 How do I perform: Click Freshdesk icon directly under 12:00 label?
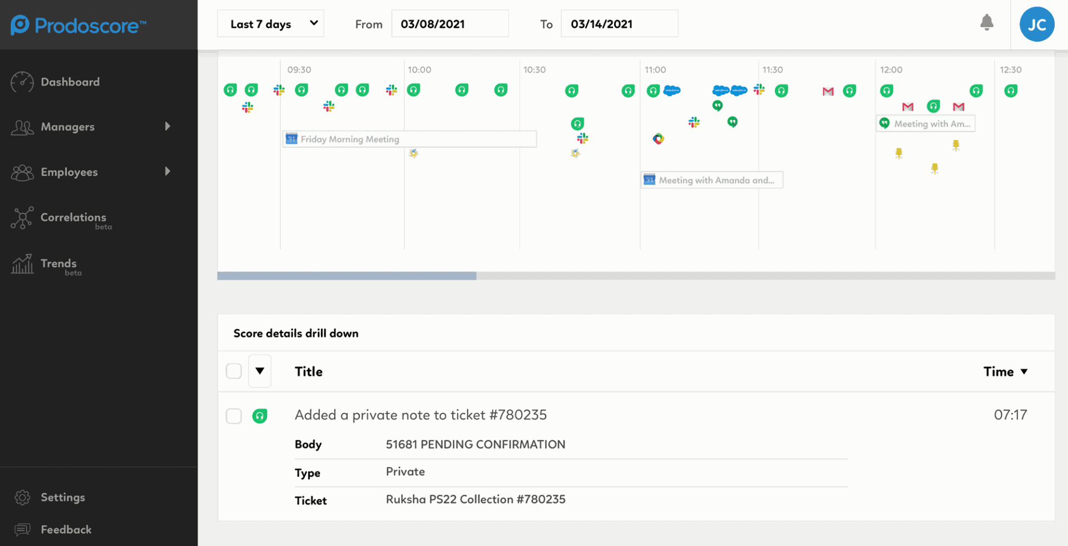point(887,91)
